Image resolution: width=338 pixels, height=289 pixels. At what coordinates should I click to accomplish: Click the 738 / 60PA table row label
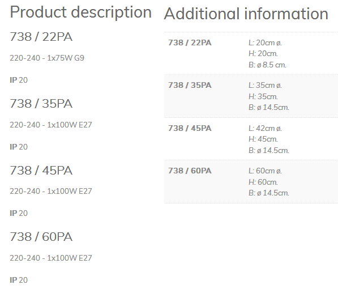pos(190,171)
